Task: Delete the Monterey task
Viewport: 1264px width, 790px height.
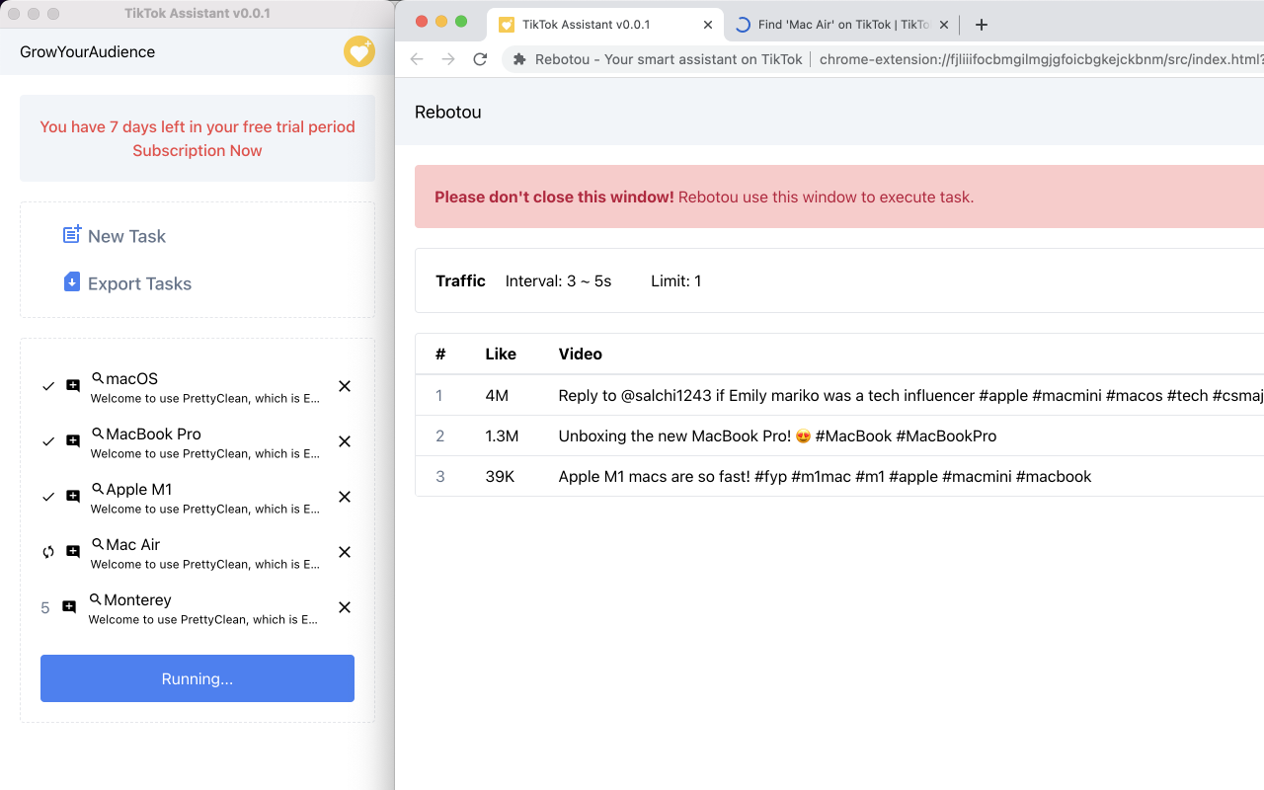Action: coord(345,607)
